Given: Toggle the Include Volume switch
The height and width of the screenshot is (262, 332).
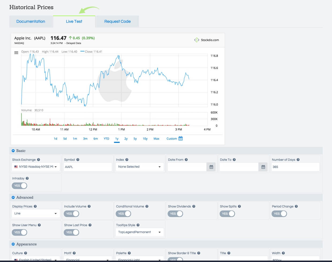Looking at the screenshot, I should pos(72,214).
